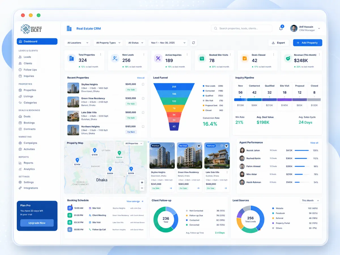Screen dimensions: 340x255
Task: Click the Export button
Action: click(x=279, y=43)
